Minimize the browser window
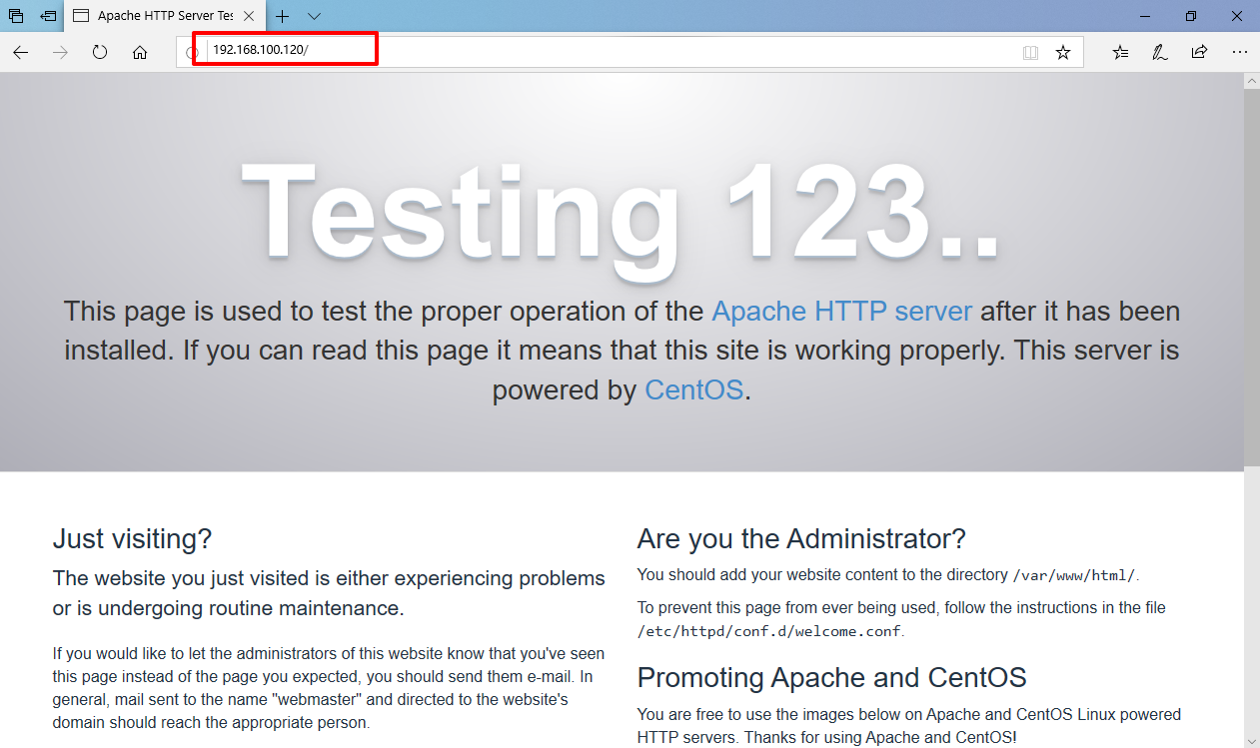 1145,16
